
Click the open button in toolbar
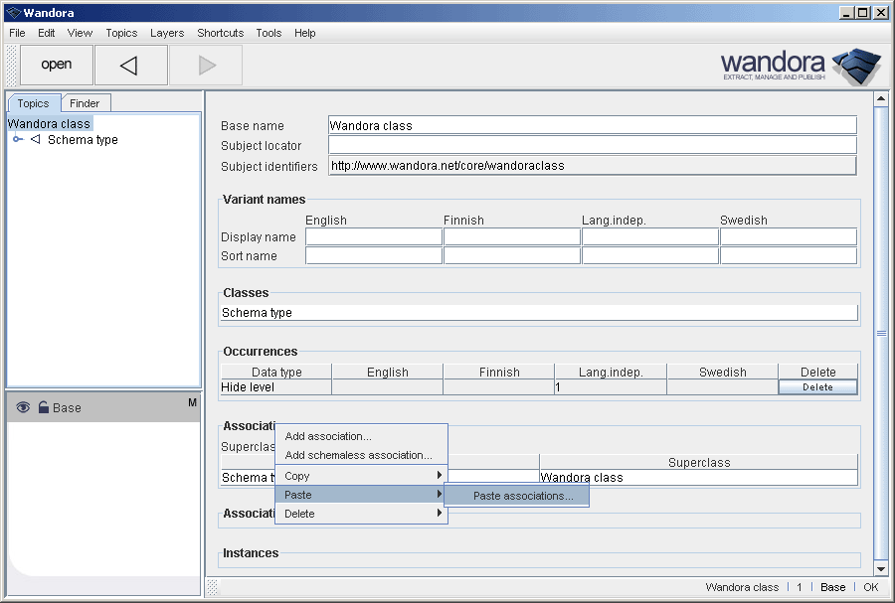click(x=57, y=66)
